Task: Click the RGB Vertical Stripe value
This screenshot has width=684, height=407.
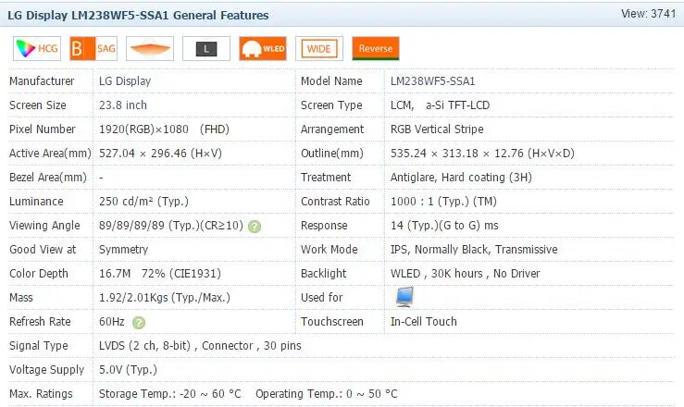Action: 437,129
